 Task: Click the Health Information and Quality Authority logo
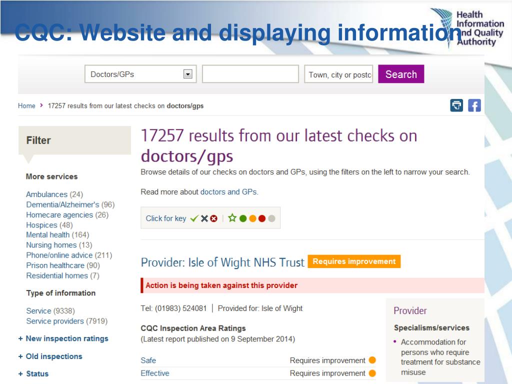click(467, 28)
